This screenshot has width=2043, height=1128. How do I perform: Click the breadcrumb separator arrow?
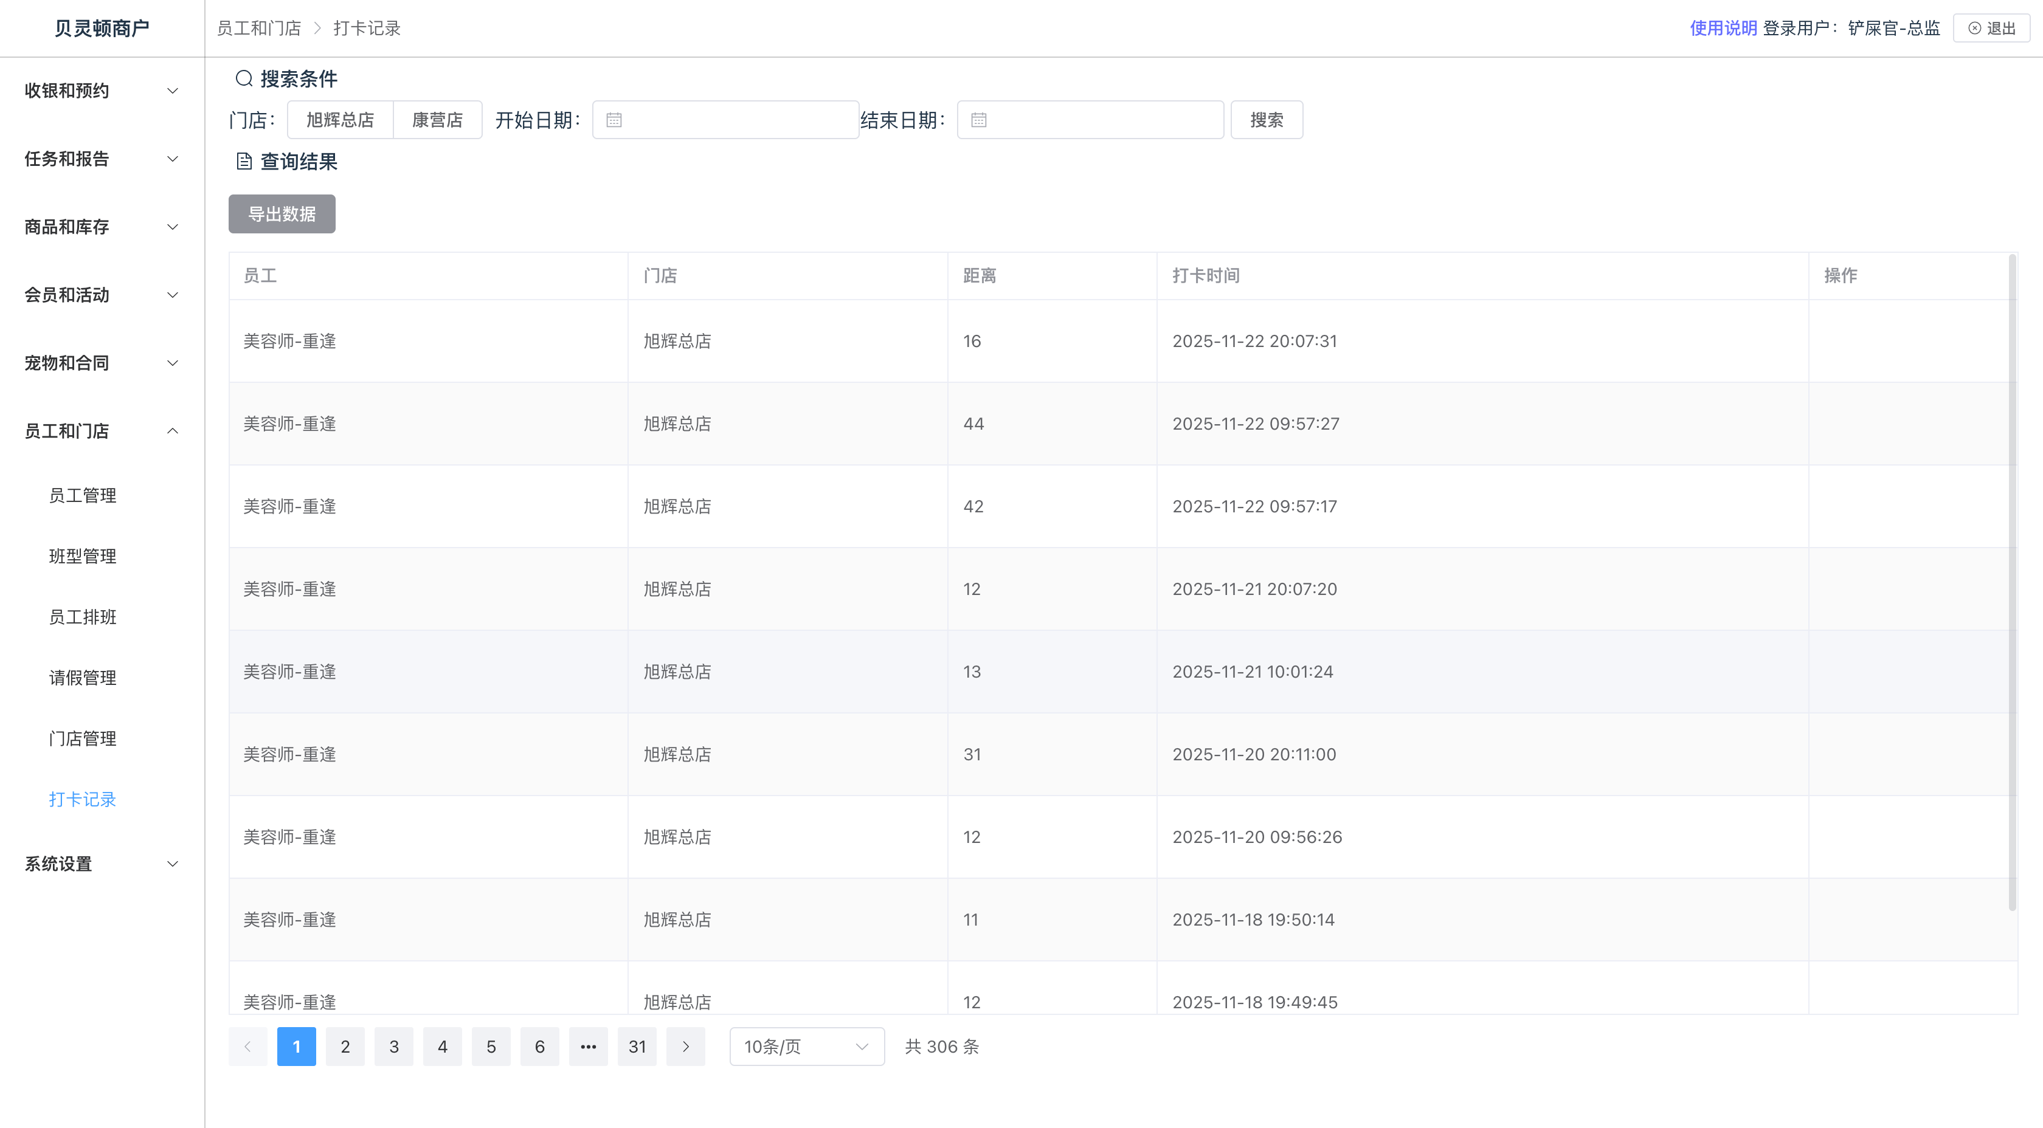pos(317,29)
